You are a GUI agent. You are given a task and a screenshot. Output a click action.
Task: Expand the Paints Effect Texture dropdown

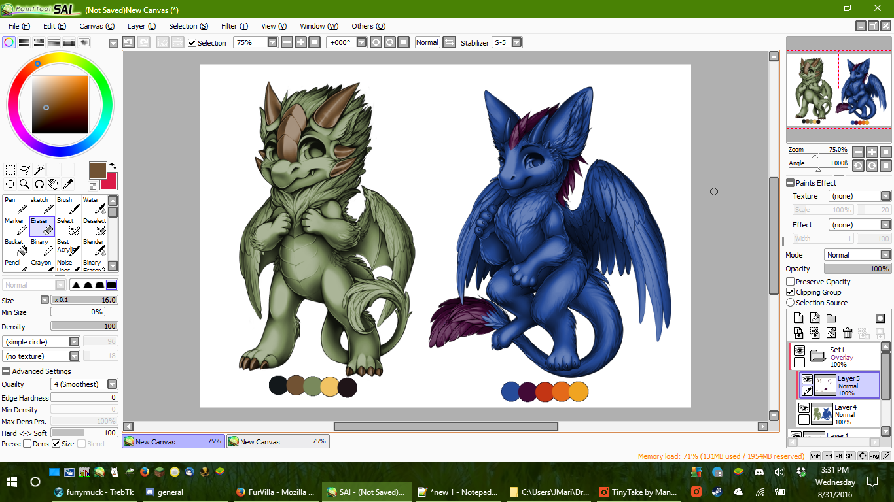coord(859,196)
